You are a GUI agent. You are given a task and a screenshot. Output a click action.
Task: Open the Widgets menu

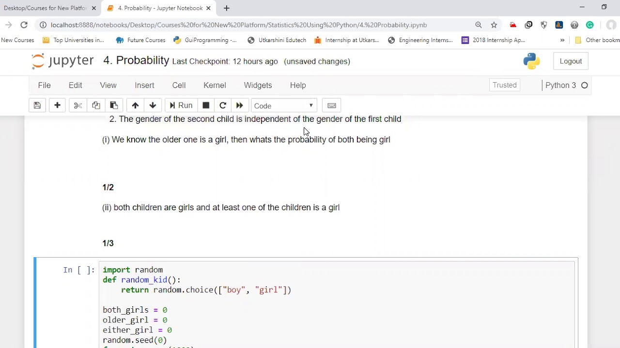coord(258,85)
